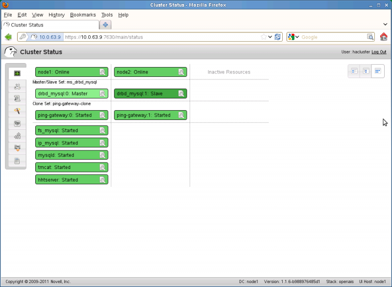Open the sidebar icon with orange triangle
This screenshot has width=392, height=287.
coord(17,148)
